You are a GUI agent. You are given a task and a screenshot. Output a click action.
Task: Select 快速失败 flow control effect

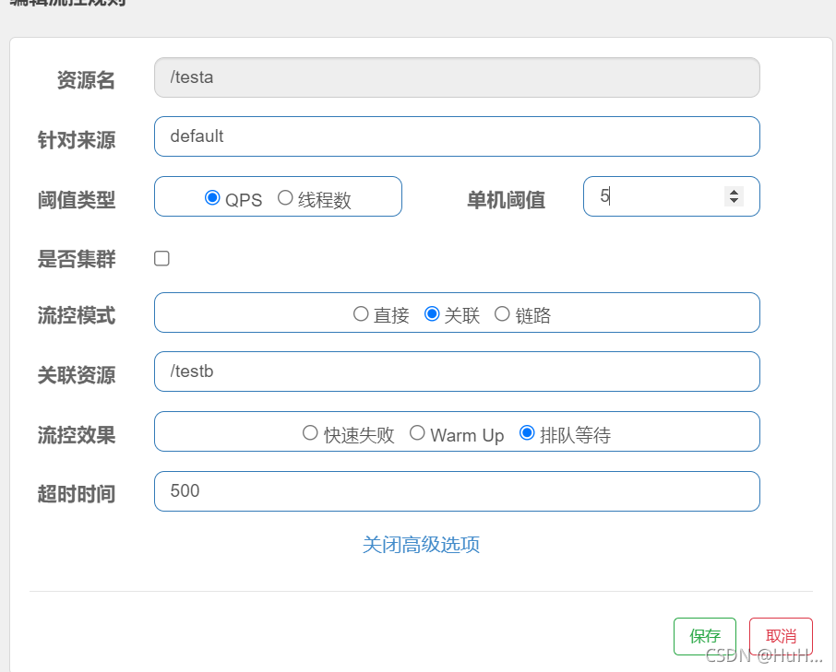(x=310, y=433)
